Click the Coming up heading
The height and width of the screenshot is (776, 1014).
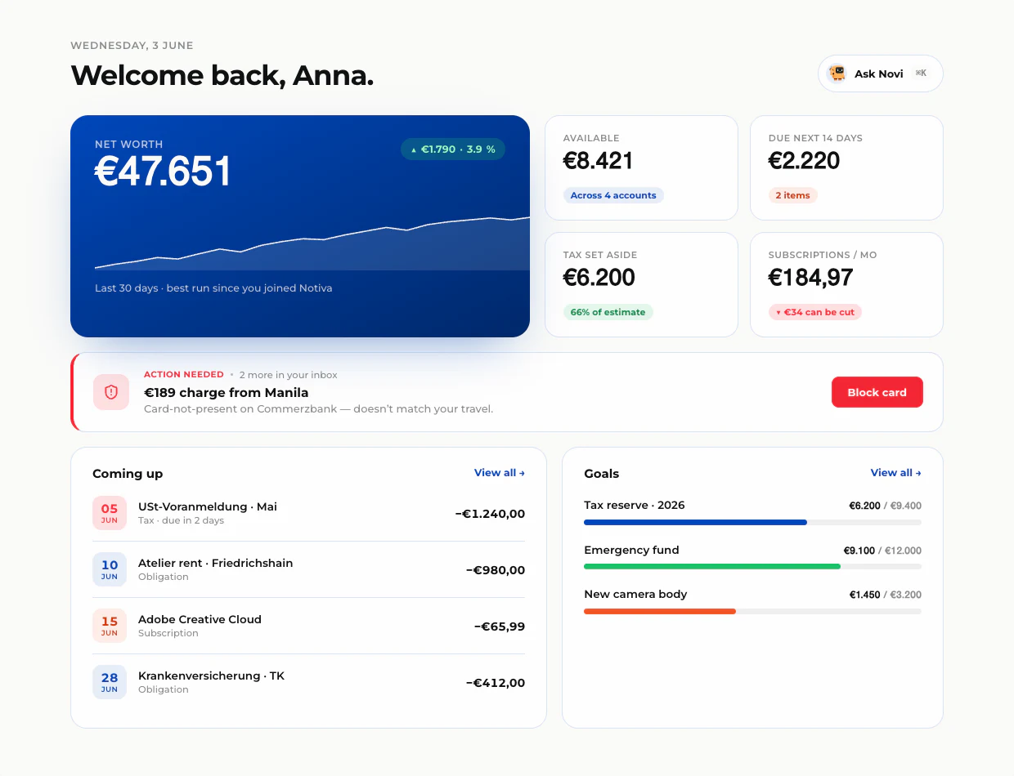(128, 474)
